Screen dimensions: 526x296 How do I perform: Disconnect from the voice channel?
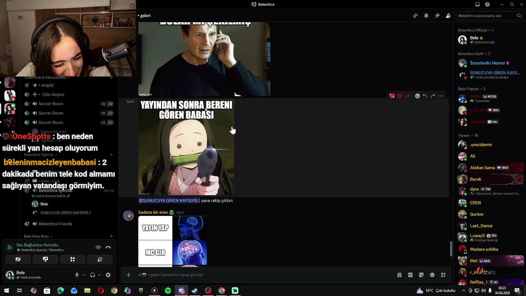pyautogui.click(x=108, y=247)
